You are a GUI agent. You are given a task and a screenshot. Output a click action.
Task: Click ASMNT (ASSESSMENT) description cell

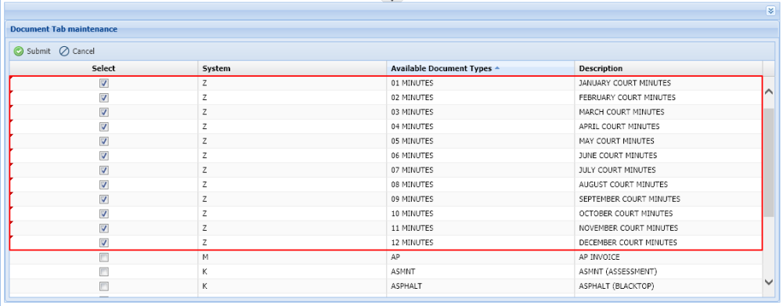669,272
